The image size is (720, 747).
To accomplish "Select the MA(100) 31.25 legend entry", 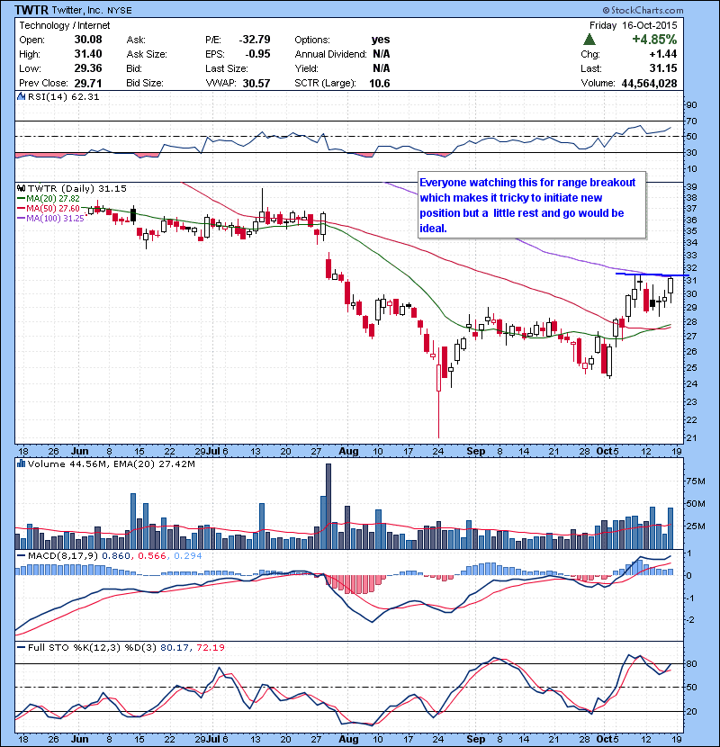I will (x=50, y=219).
